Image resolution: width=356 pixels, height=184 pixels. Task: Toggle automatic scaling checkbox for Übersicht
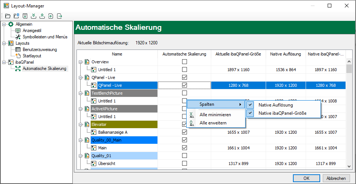tap(184, 164)
